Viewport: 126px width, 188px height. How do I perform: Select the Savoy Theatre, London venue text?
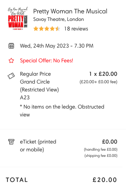click(59, 19)
